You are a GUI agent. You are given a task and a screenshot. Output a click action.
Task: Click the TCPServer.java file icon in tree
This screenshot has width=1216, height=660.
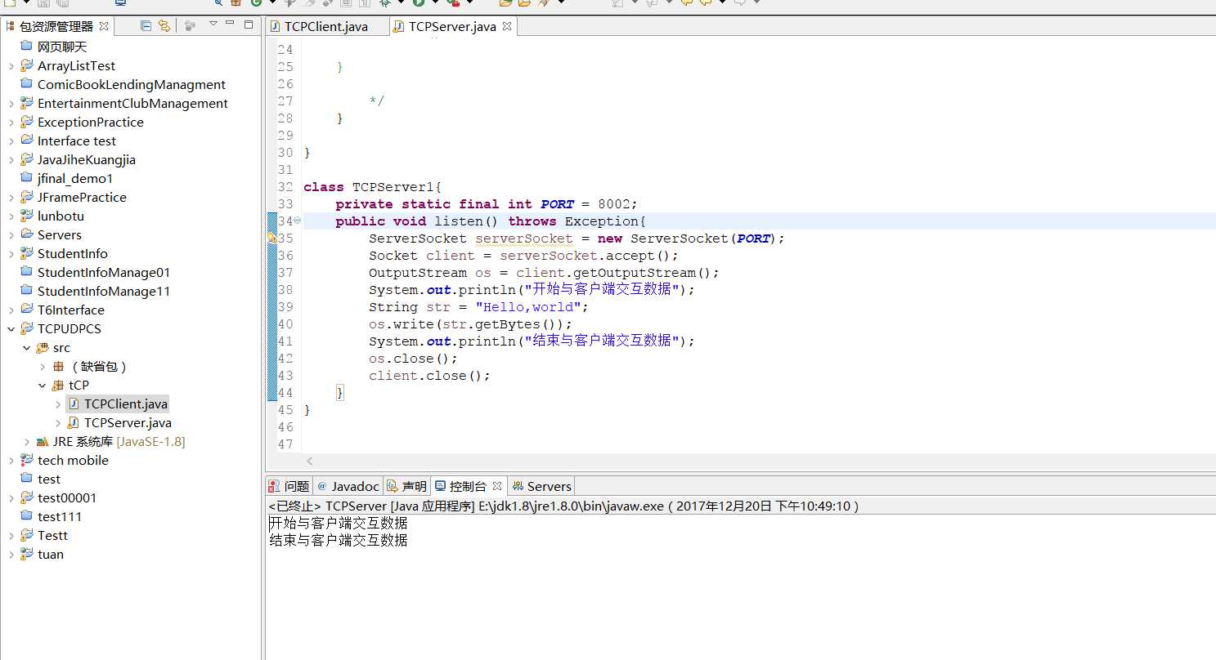(74, 422)
